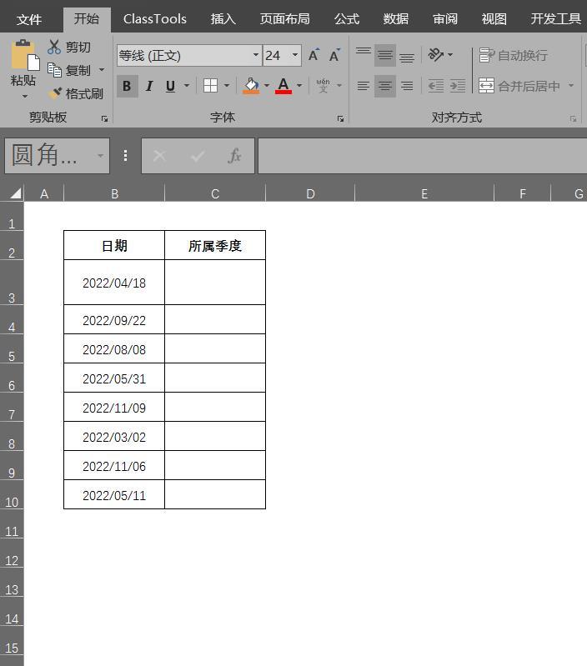Screen dimensions: 587x666
Task: Select 所属季度 header cell
Action: [215, 246]
